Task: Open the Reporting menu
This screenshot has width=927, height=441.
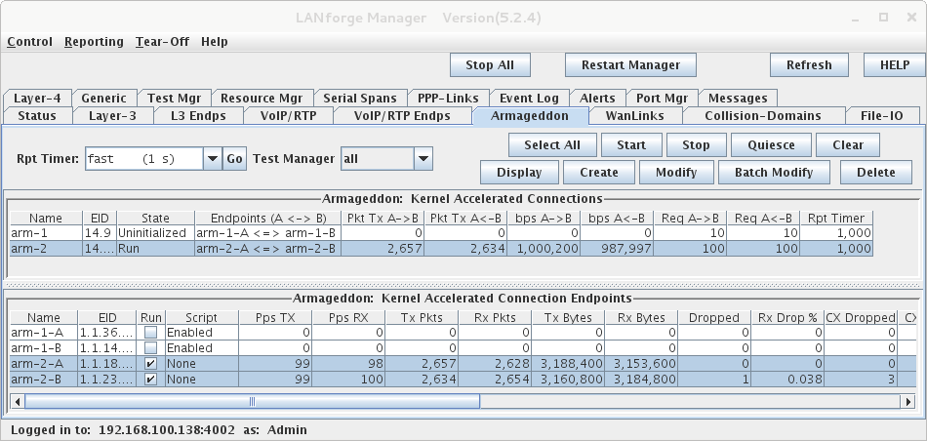Action: [94, 42]
